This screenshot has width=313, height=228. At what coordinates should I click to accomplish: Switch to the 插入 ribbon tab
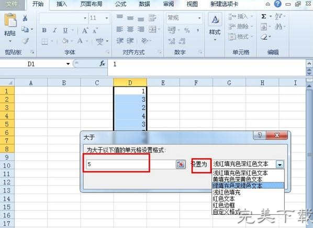(x=62, y=4)
